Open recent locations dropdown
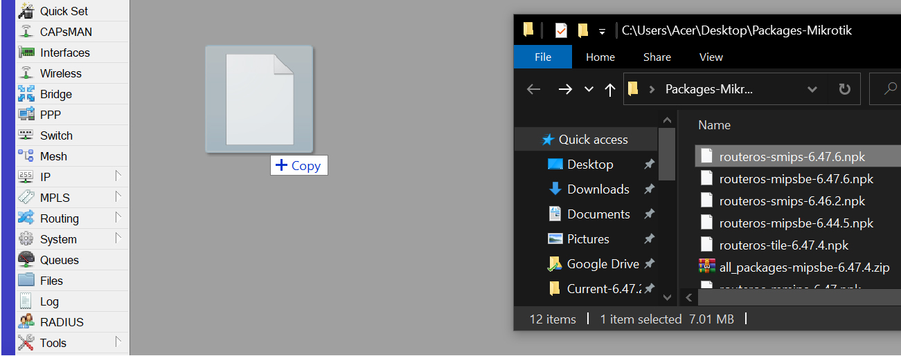 [x=589, y=89]
